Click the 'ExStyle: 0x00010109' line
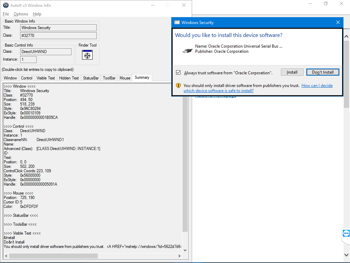 [22, 113]
